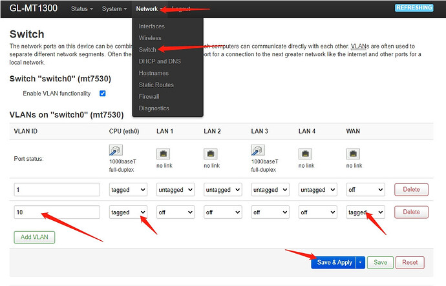Open DHCP and DNS menu entry
The image size is (446, 286).
[x=160, y=61]
